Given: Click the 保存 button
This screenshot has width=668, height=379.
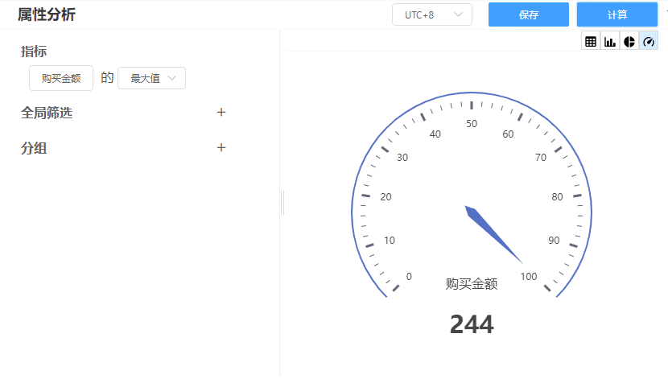Looking at the screenshot, I should click(x=529, y=14).
